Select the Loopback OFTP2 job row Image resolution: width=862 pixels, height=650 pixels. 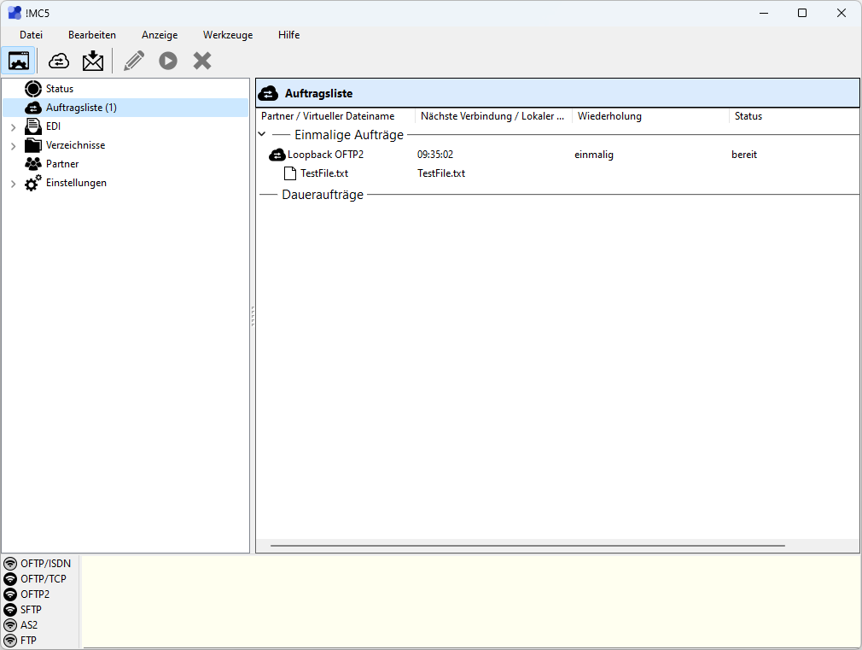pyautogui.click(x=325, y=155)
